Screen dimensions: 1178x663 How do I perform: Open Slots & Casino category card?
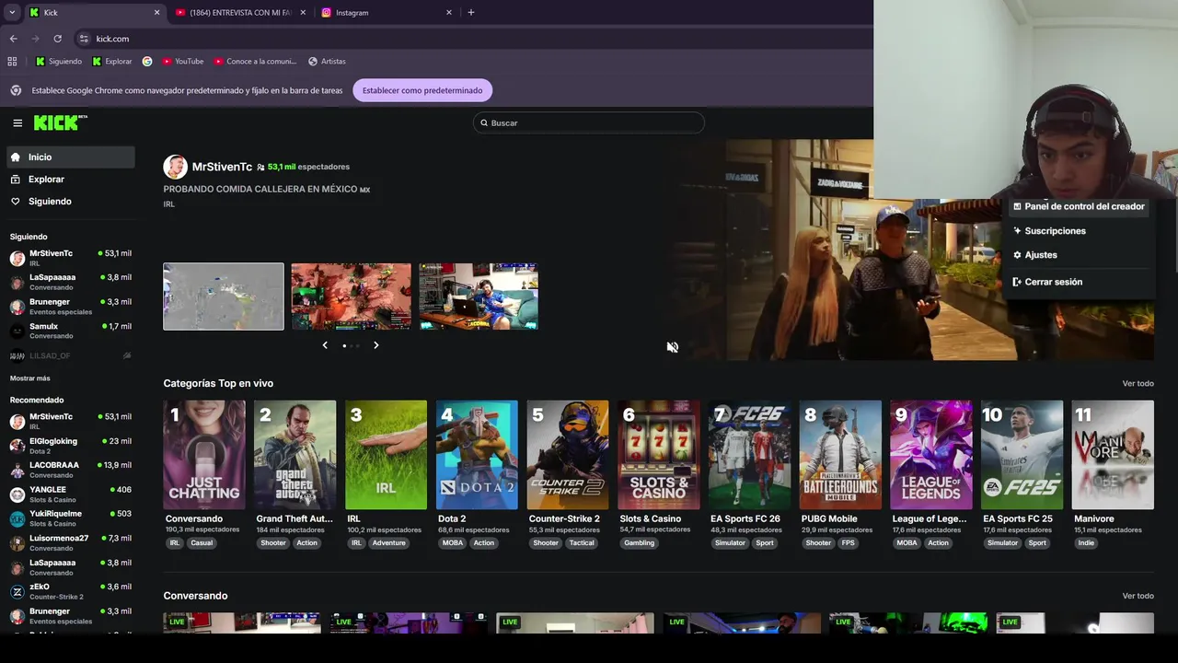click(x=659, y=455)
